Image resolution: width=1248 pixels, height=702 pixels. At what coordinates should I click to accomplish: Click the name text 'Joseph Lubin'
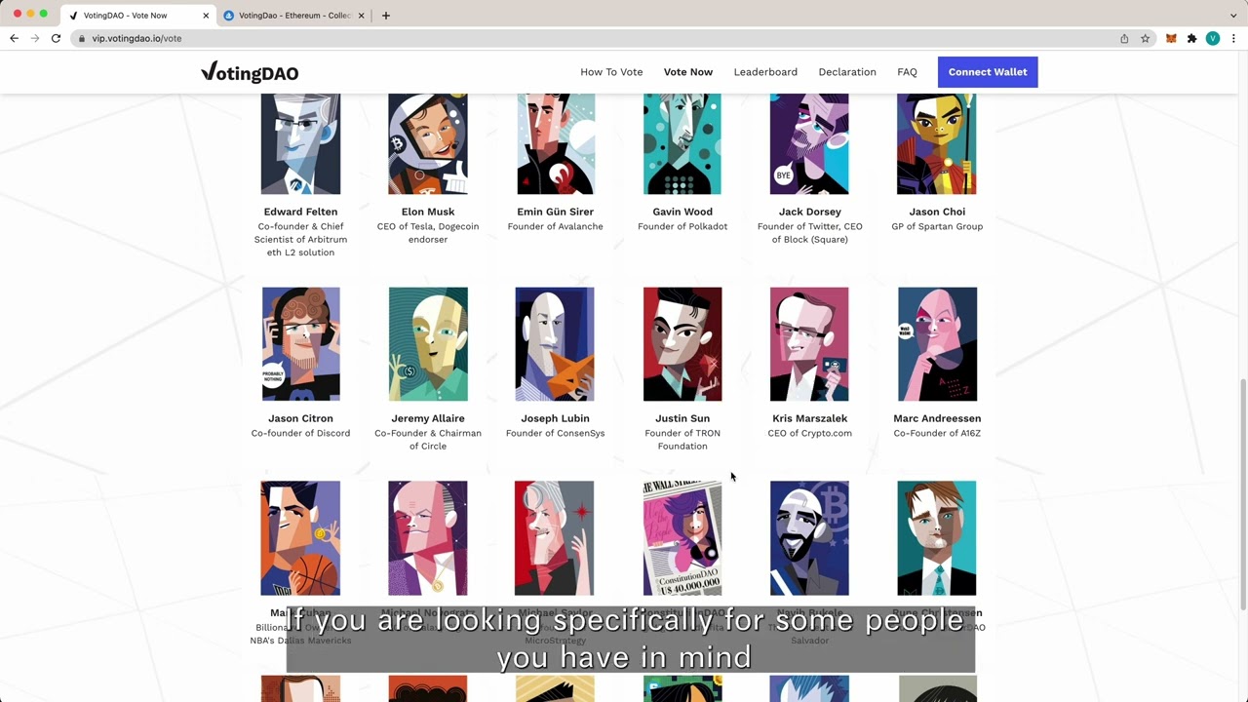pos(555,418)
